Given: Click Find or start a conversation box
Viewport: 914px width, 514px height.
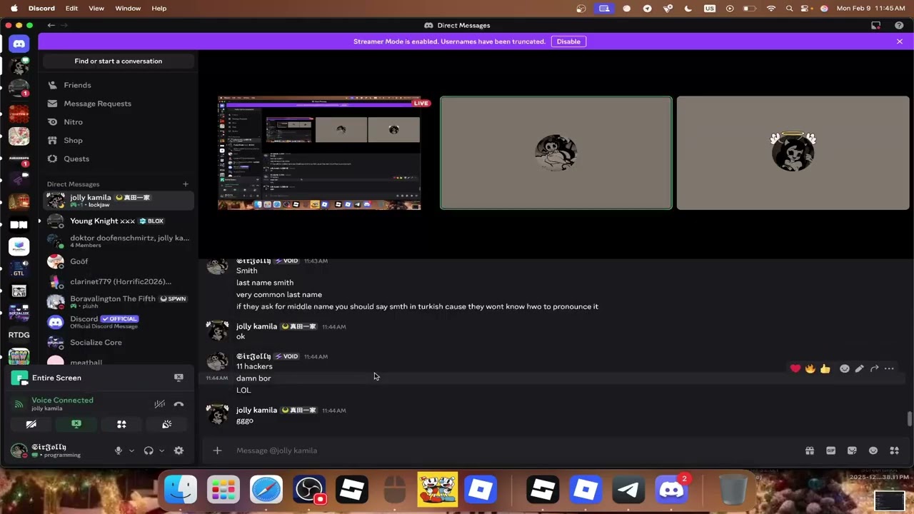Looking at the screenshot, I should point(118,61).
